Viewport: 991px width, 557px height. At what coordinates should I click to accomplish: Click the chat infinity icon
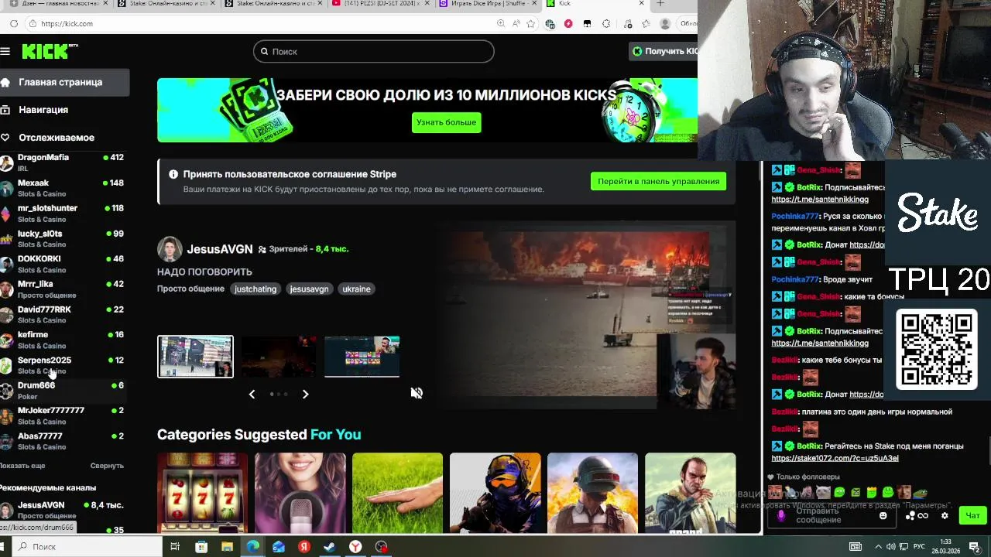pos(923,516)
